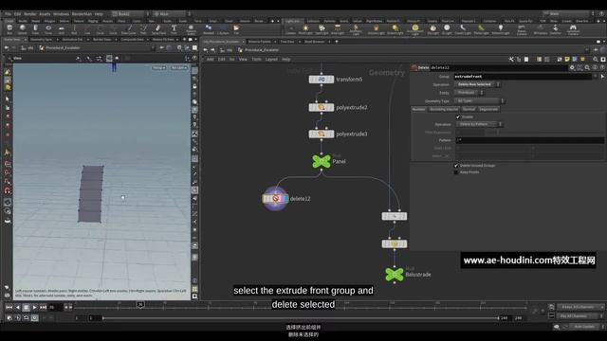Open the viewport path dropdown arrow

154,48
